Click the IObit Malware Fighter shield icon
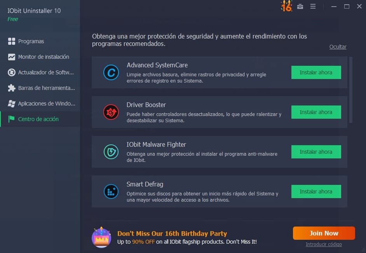This screenshot has width=366, height=253. pos(111,152)
